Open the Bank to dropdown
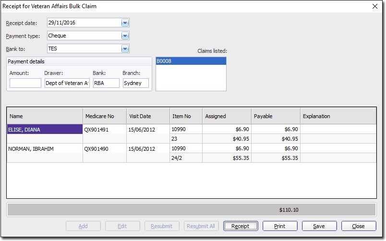Screen dimensions: 386x241 [x=125, y=48]
